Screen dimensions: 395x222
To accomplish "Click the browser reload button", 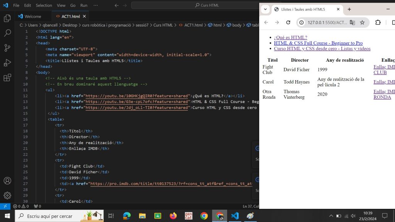I will 288,22.
